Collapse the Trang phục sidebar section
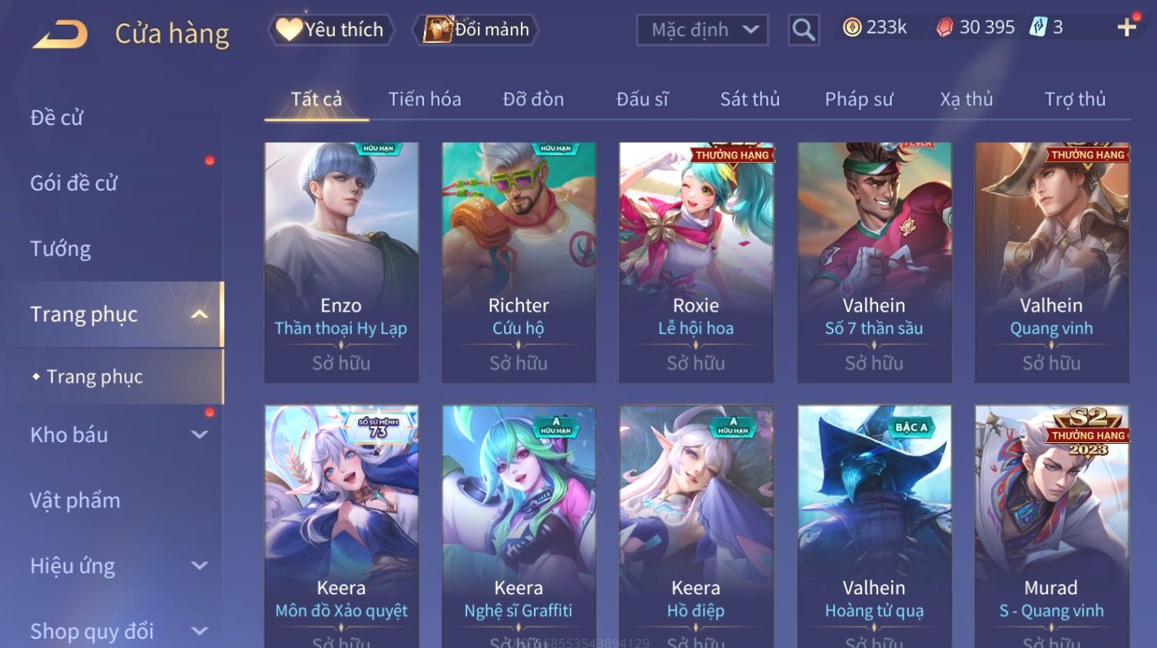 pos(199,314)
